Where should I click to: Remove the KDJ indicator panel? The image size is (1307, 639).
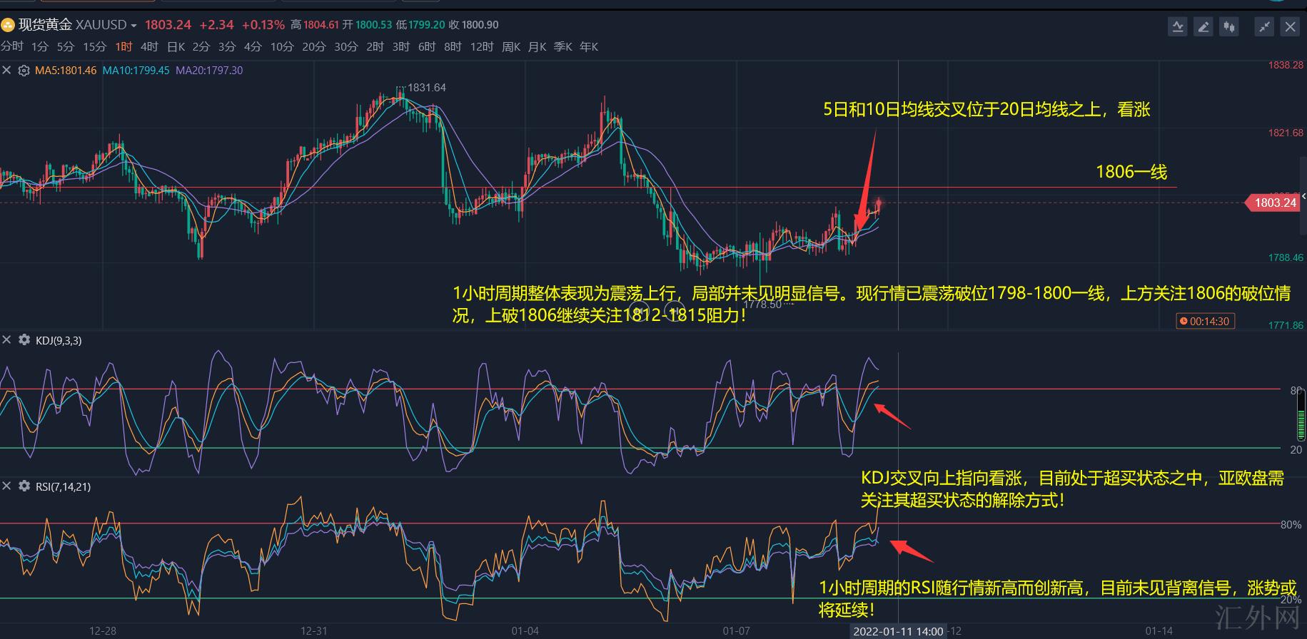coord(7,340)
